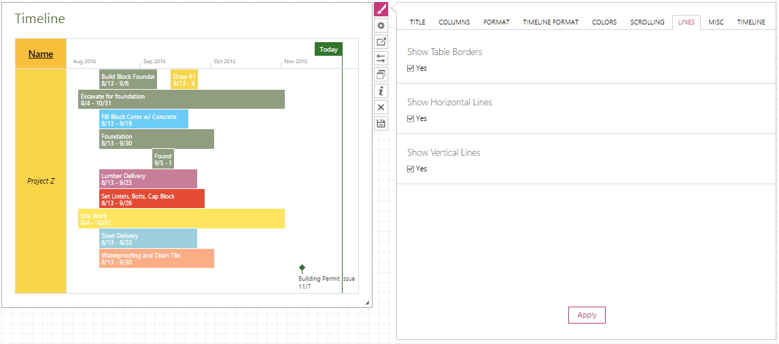Click the X delete icon
Image resolution: width=779 pixels, height=344 pixels.
point(381,107)
